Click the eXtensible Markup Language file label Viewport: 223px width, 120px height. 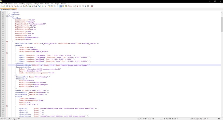tap(10, 119)
